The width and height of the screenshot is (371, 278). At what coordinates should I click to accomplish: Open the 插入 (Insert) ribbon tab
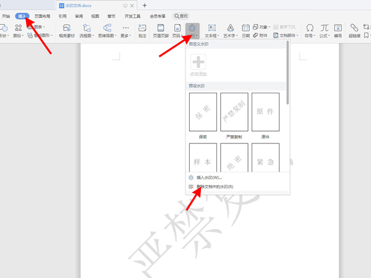pyautogui.click(x=23, y=16)
